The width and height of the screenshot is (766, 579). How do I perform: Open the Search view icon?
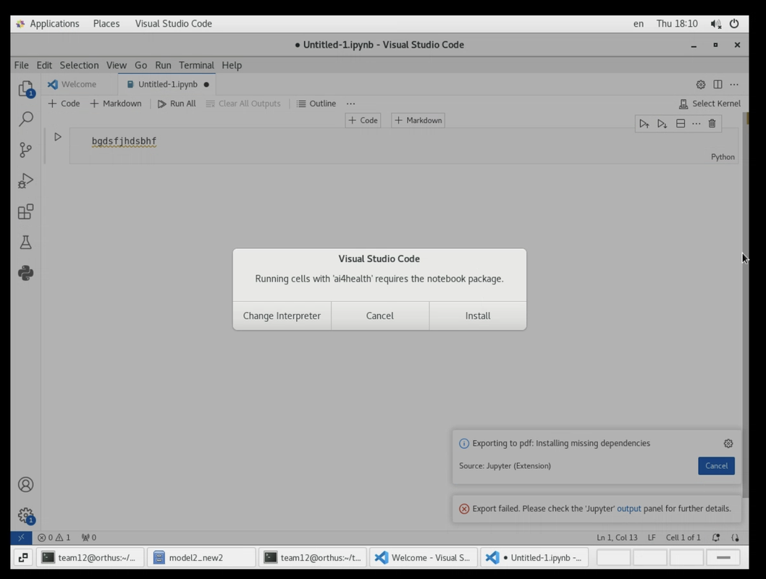click(x=25, y=119)
